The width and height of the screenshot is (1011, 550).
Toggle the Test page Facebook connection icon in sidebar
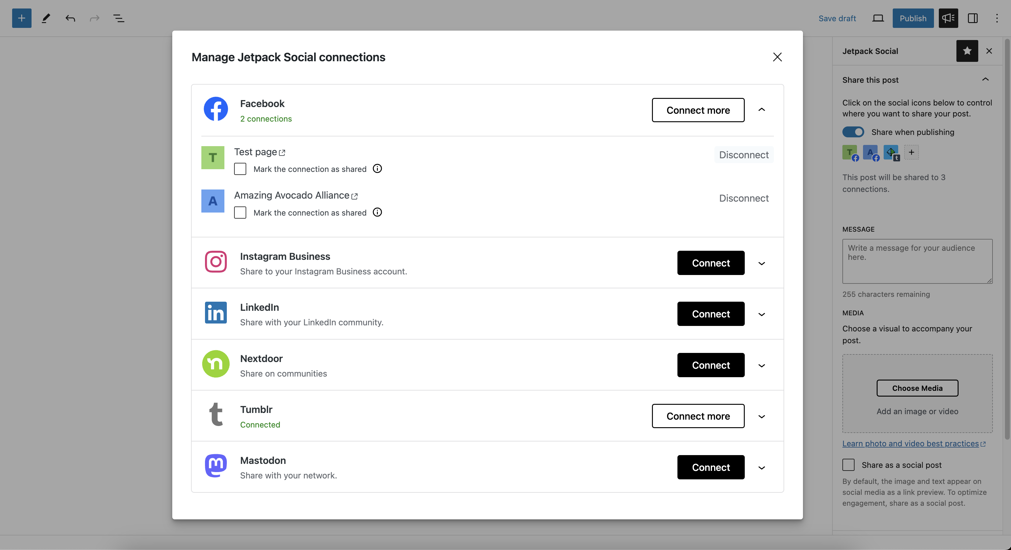point(850,153)
